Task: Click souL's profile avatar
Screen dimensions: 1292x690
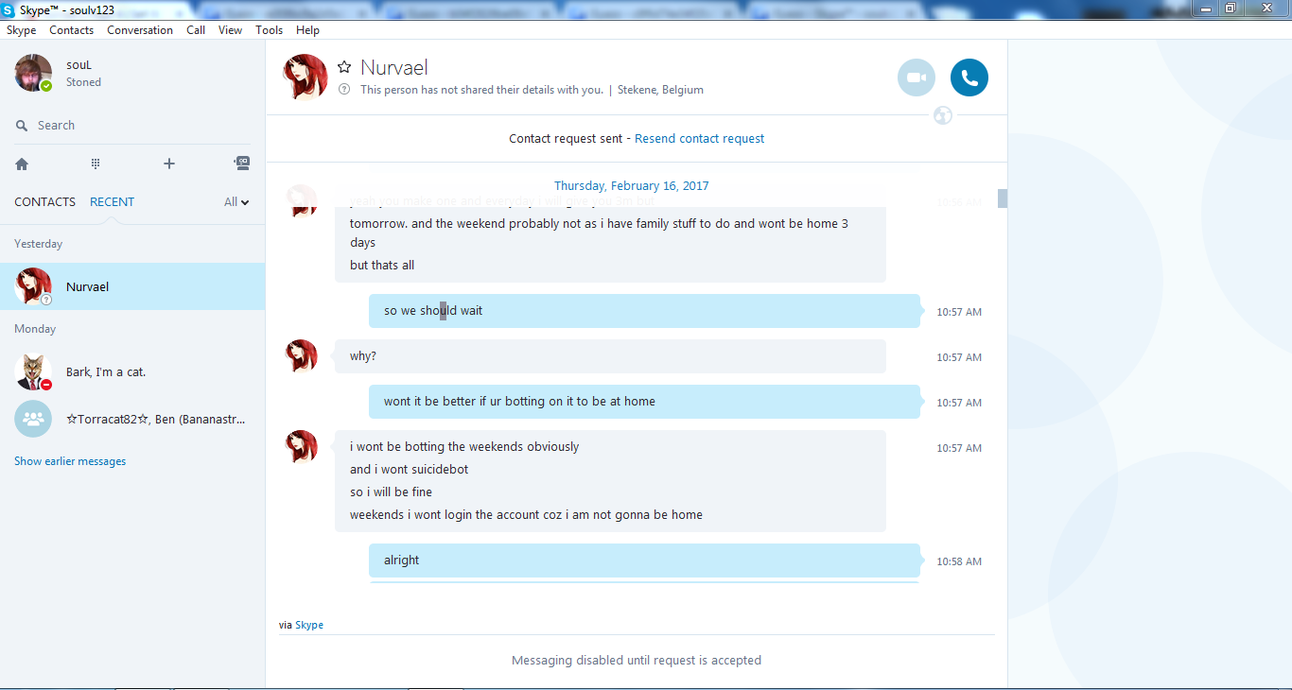Action: (x=33, y=73)
